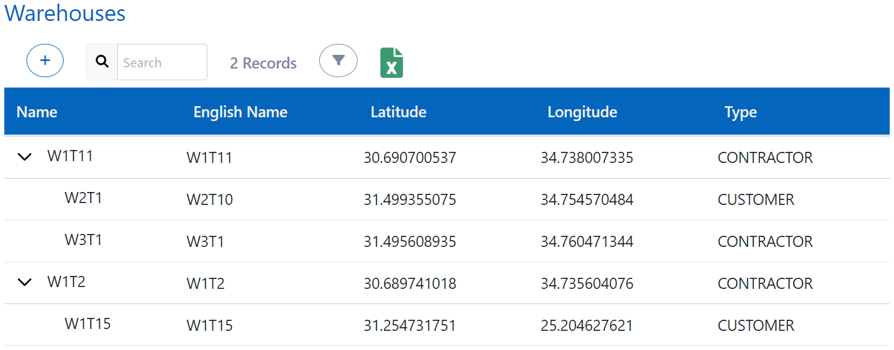Select the W2T1 child warehouse row
This screenshot has width=894, height=350.
tap(83, 198)
